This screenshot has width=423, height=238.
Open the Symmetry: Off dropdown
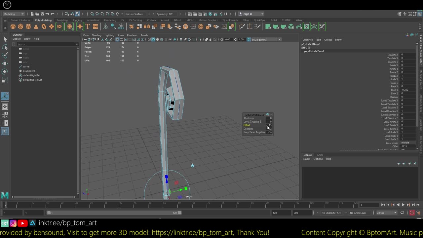pyautogui.click(x=165, y=14)
